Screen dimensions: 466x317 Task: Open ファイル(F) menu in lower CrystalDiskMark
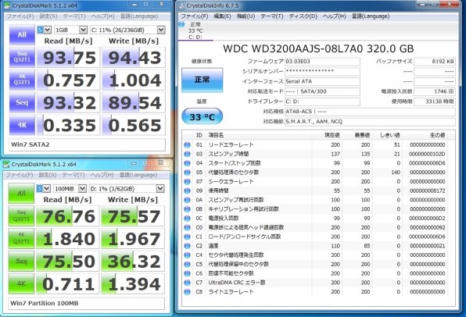click(x=19, y=175)
